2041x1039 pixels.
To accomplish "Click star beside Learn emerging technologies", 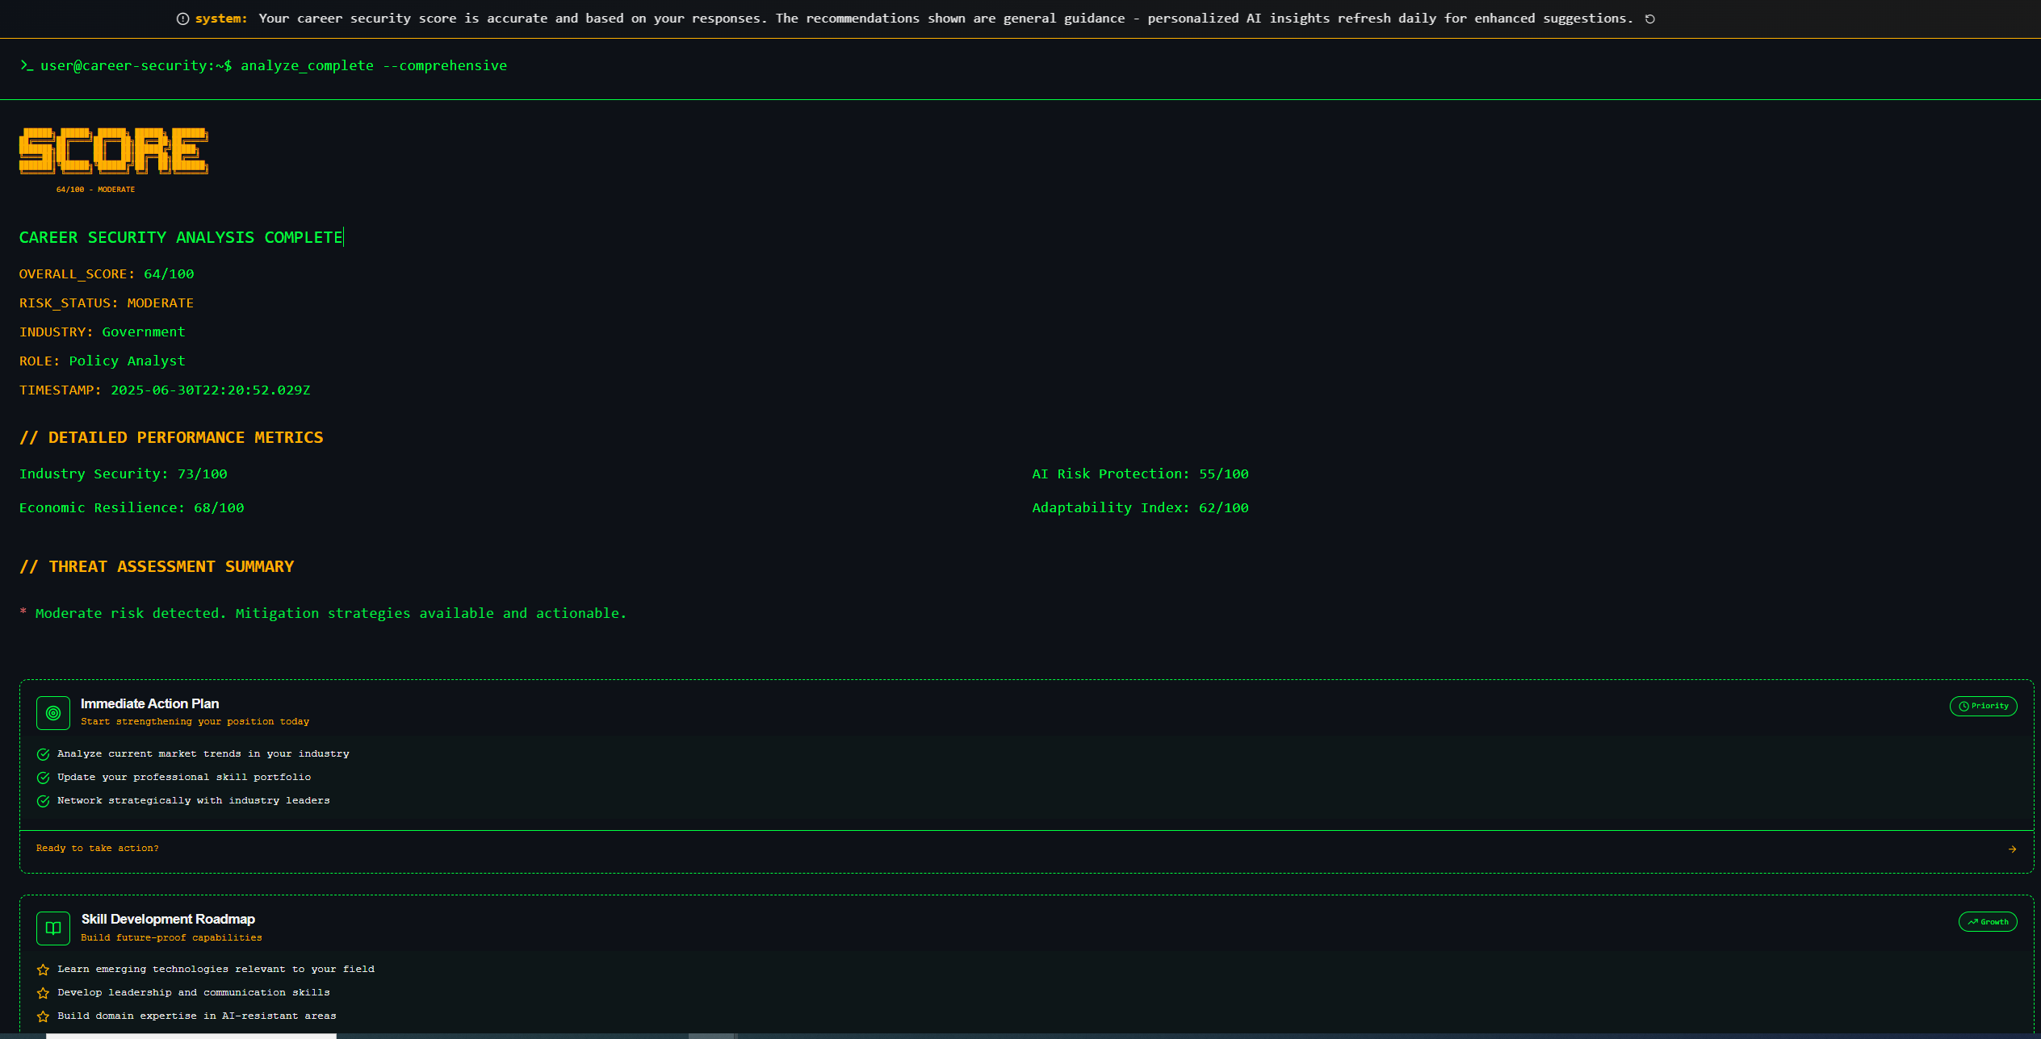I will [x=44, y=970].
